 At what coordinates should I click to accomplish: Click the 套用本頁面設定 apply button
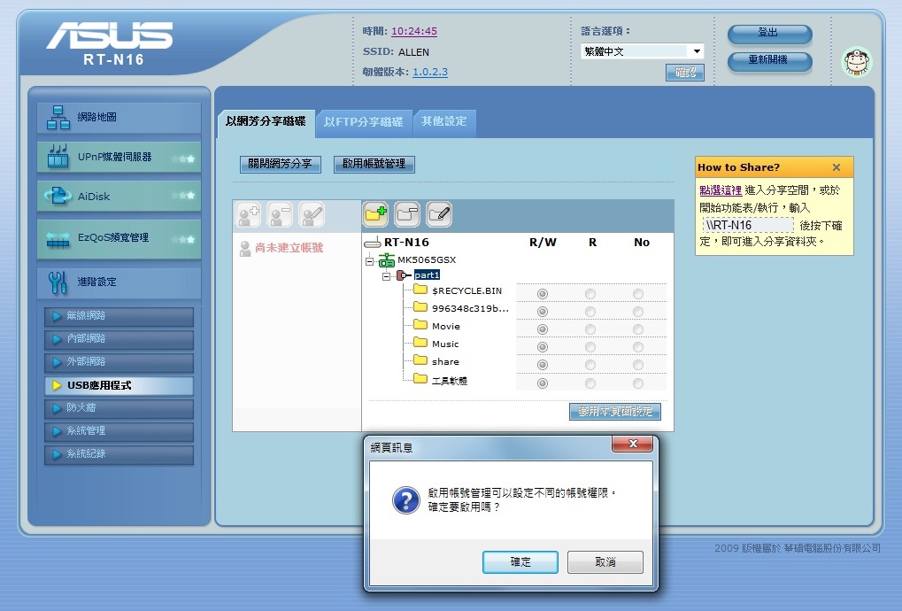[615, 412]
